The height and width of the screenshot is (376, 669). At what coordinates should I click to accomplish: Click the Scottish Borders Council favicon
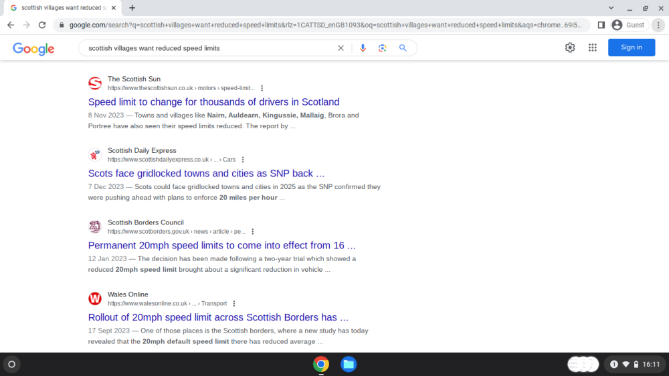point(95,226)
